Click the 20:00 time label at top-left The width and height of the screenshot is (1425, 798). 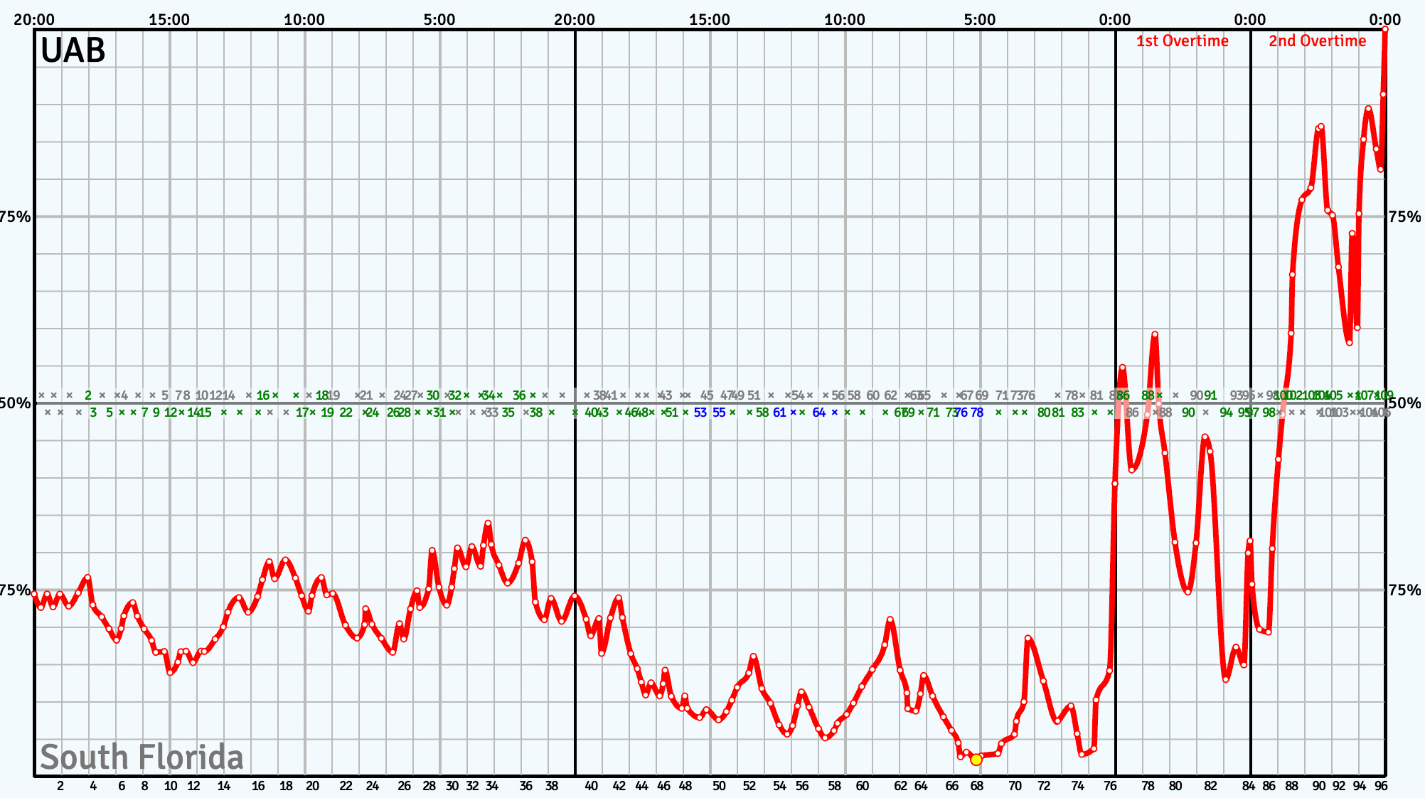[x=33, y=20]
